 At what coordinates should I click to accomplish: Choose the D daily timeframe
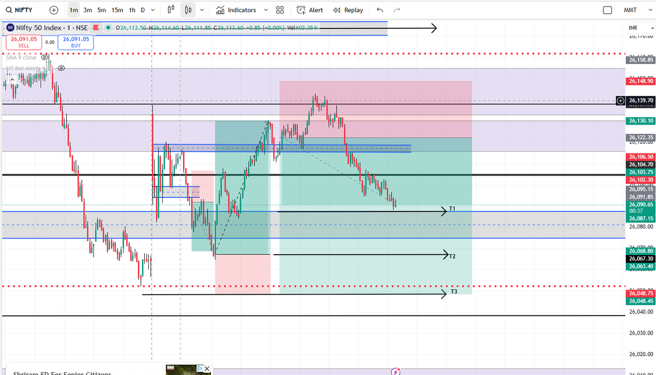click(x=143, y=10)
